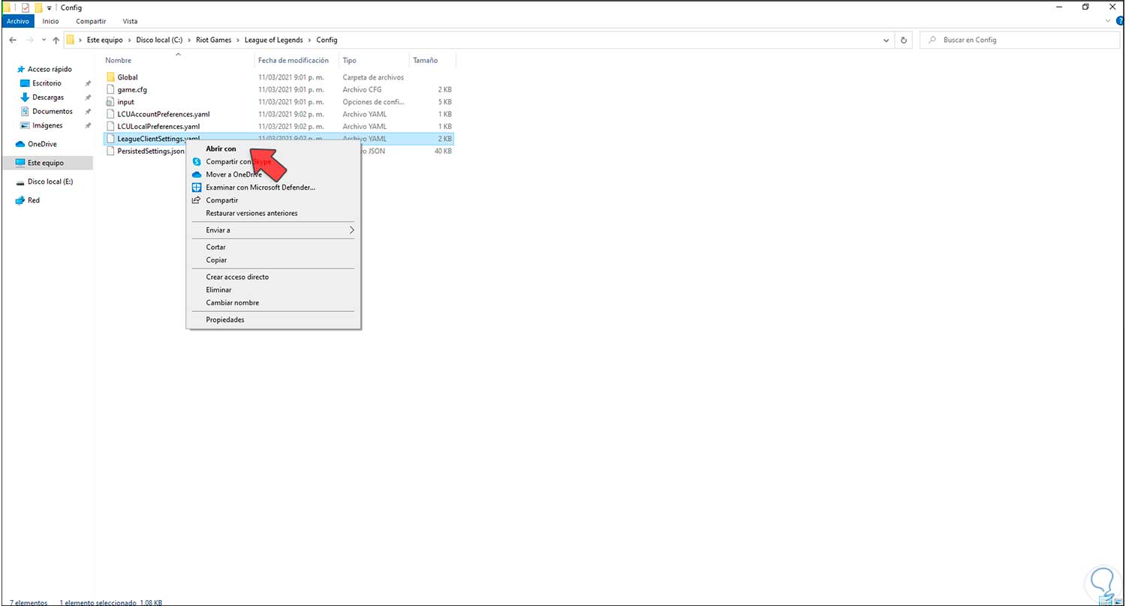
Task: Open the recent locations dropdown arrow
Action: [44, 40]
